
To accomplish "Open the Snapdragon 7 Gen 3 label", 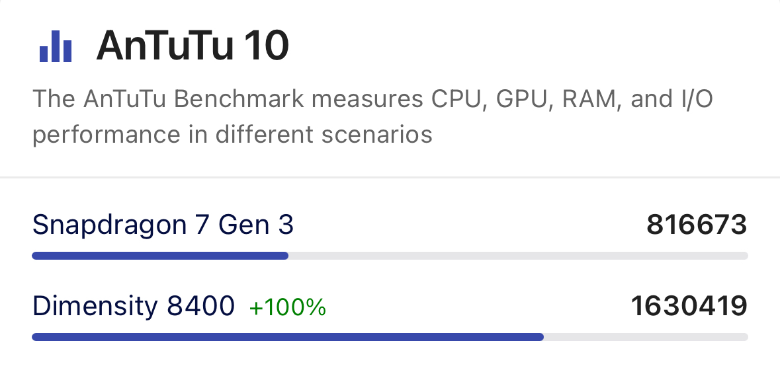I will 163,225.
